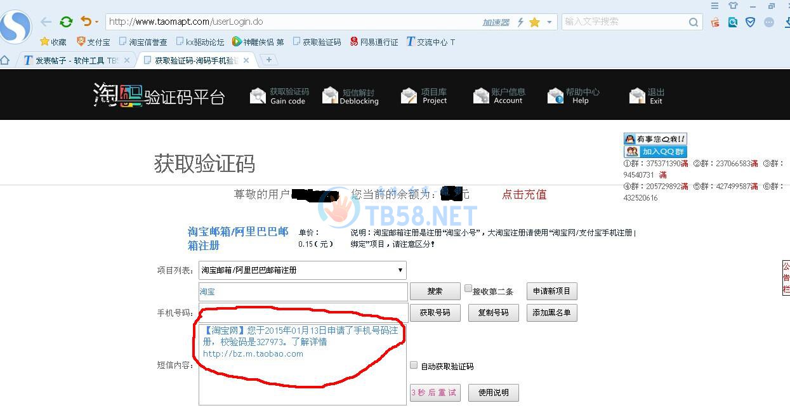This screenshot has height=415, width=790.
Task: Click the 搜索 button
Action: coord(435,291)
